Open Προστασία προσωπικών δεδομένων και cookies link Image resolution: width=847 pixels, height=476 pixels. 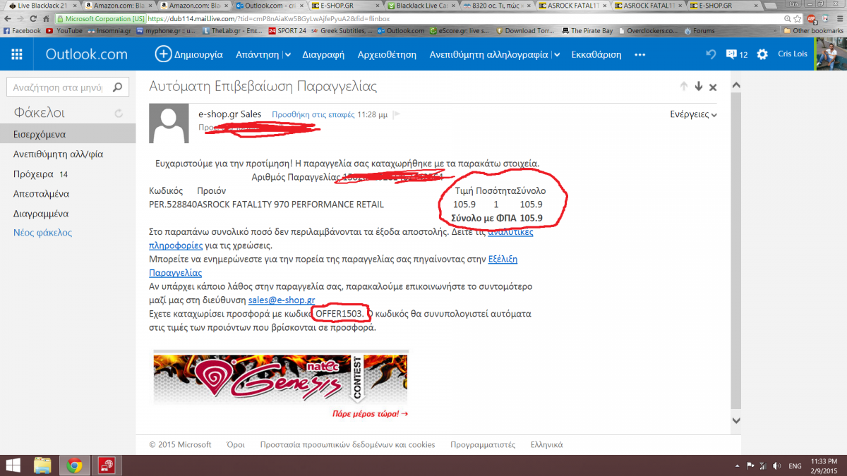(347, 445)
